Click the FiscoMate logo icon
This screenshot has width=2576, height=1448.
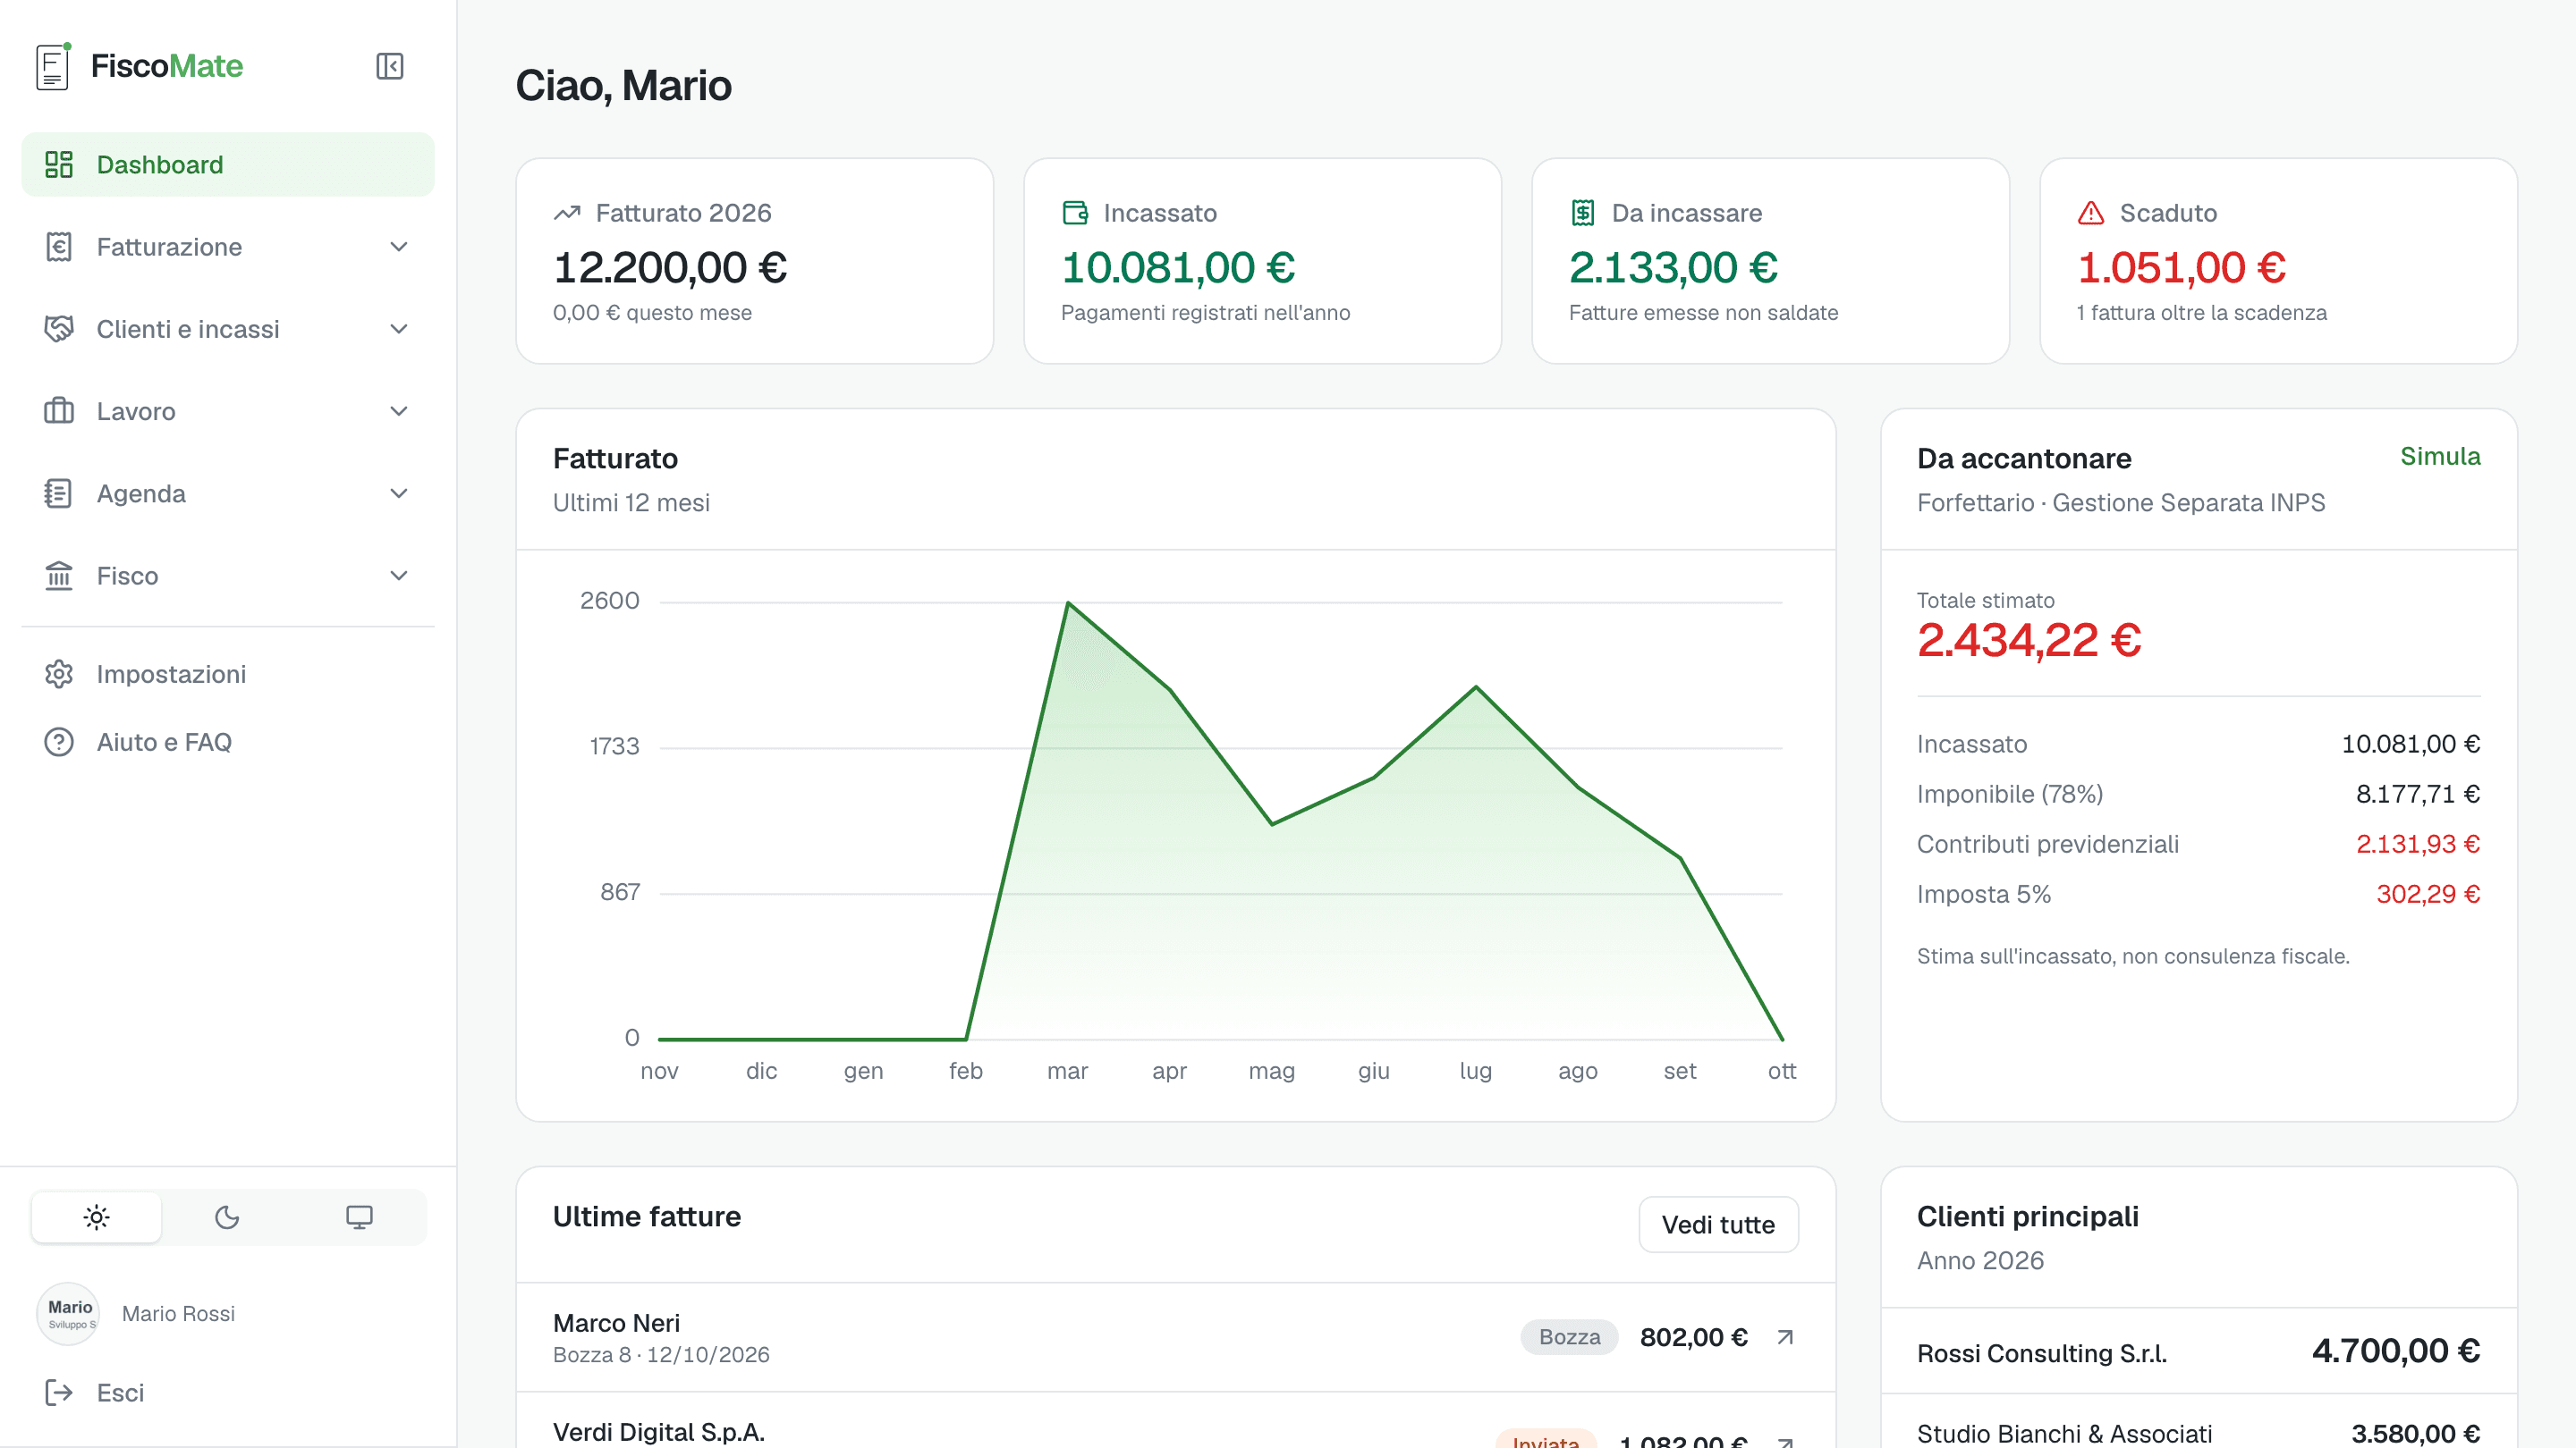pyautogui.click(x=53, y=66)
